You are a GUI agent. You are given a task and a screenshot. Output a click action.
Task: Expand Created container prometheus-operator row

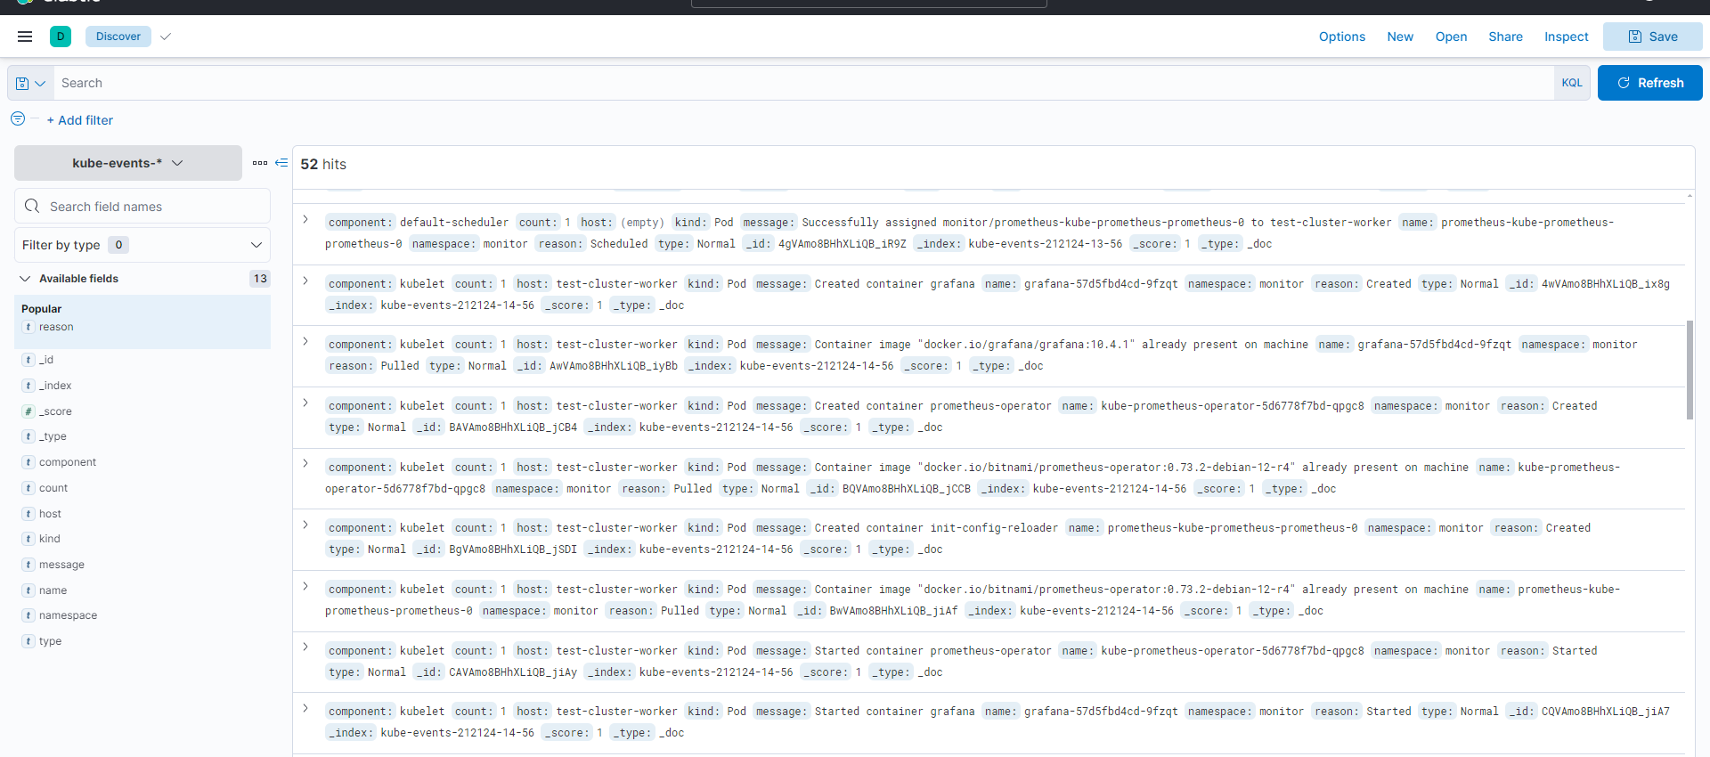pos(305,403)
